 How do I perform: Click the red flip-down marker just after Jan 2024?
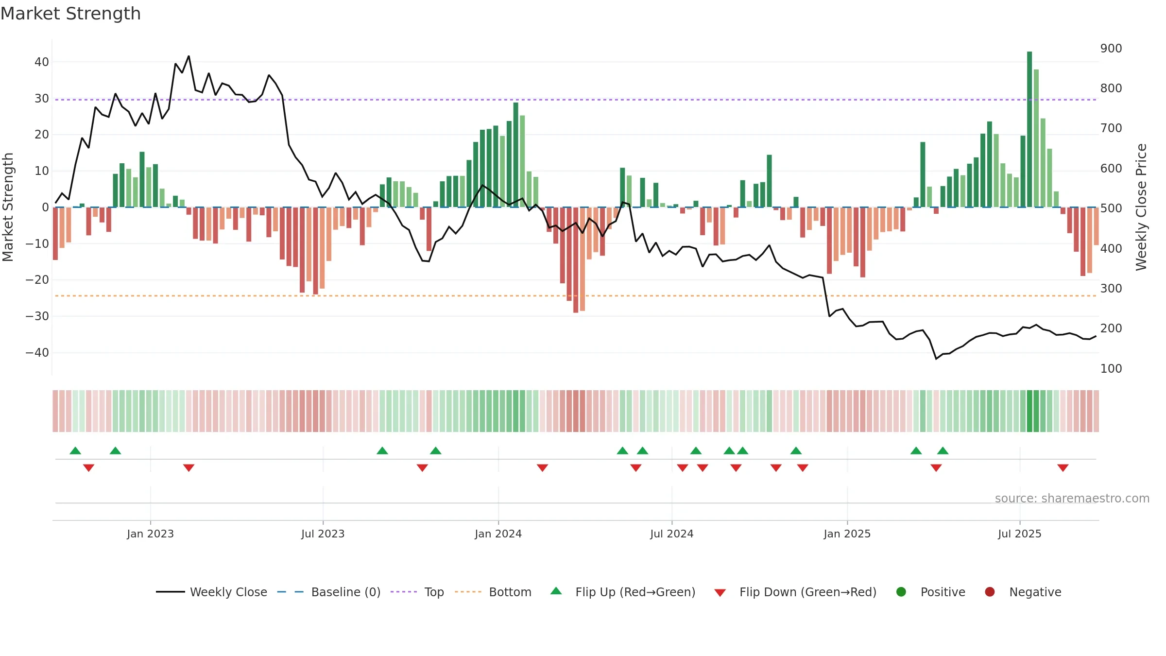pos(542,468)
